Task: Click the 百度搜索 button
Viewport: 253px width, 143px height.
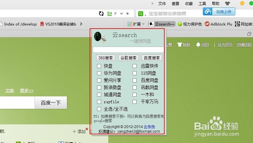Action: point(152,58)
